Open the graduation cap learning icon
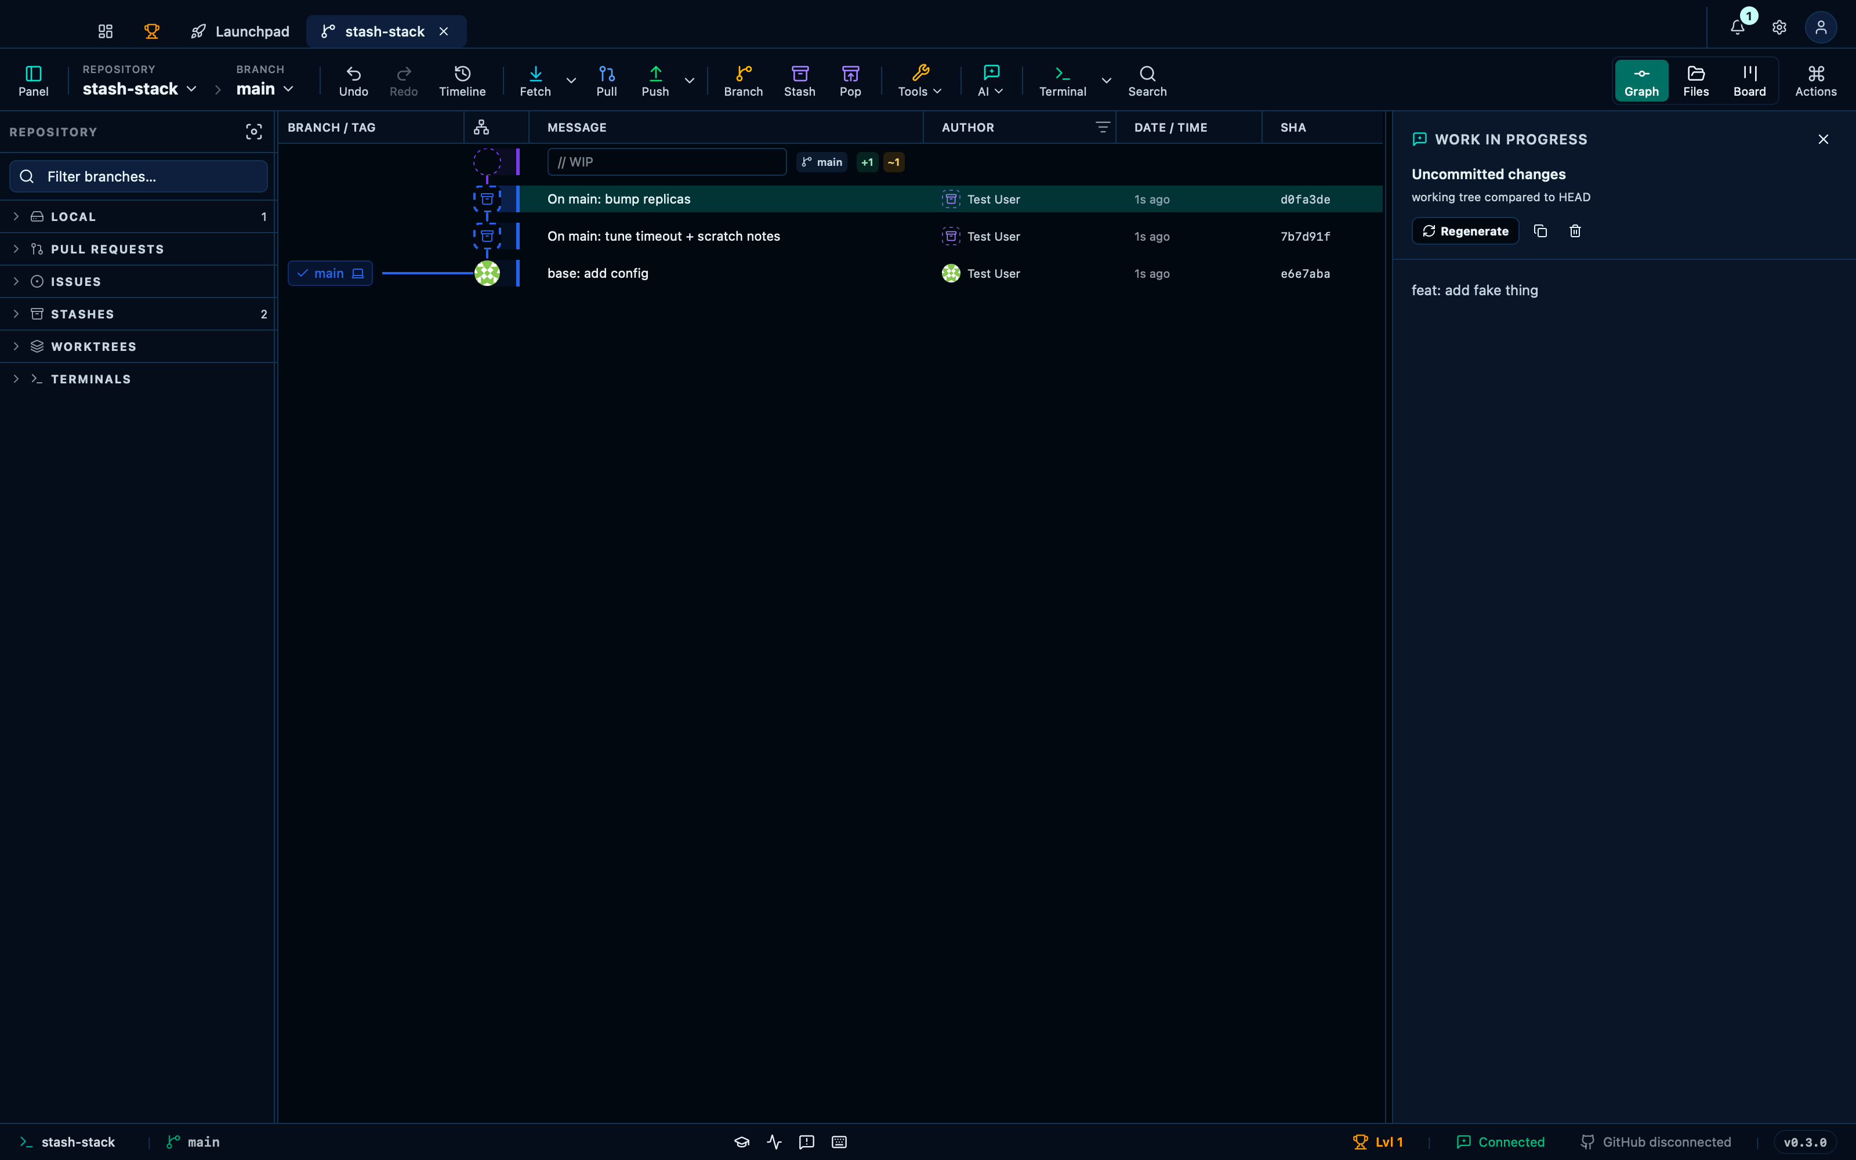Viewport: 1856px width, 1160px height. [x=742, y=1141]
